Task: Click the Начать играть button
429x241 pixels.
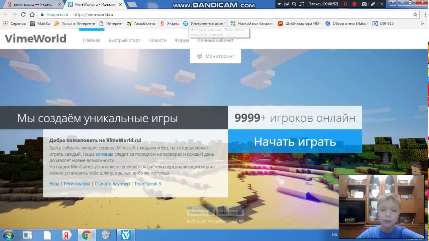Action: [295, 142]
